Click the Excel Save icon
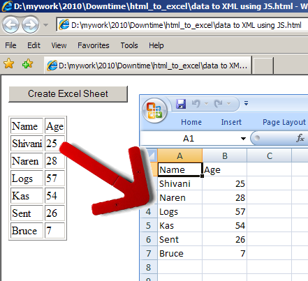This screenshot has width=308, height=281. pos(181,103)
